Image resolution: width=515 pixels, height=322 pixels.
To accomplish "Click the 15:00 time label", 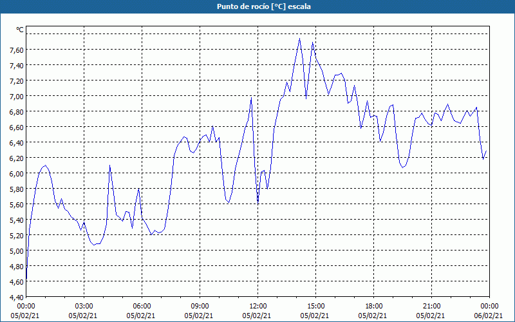I will tap(315, 307).
